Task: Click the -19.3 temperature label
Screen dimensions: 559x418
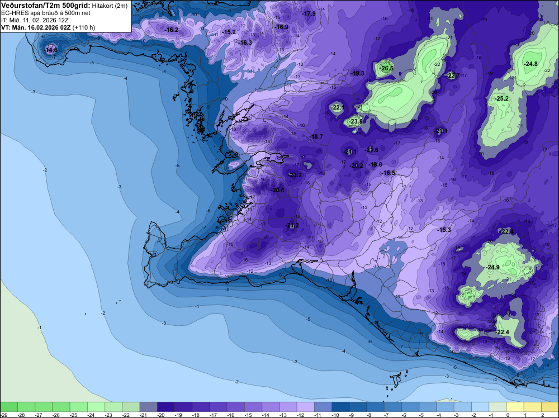Action: click(358, 73)
